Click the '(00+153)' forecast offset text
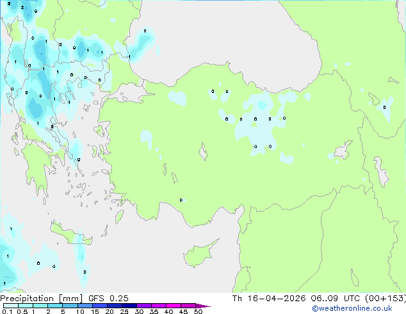Screen dimensions: 406x314 [x=386, y=299]
